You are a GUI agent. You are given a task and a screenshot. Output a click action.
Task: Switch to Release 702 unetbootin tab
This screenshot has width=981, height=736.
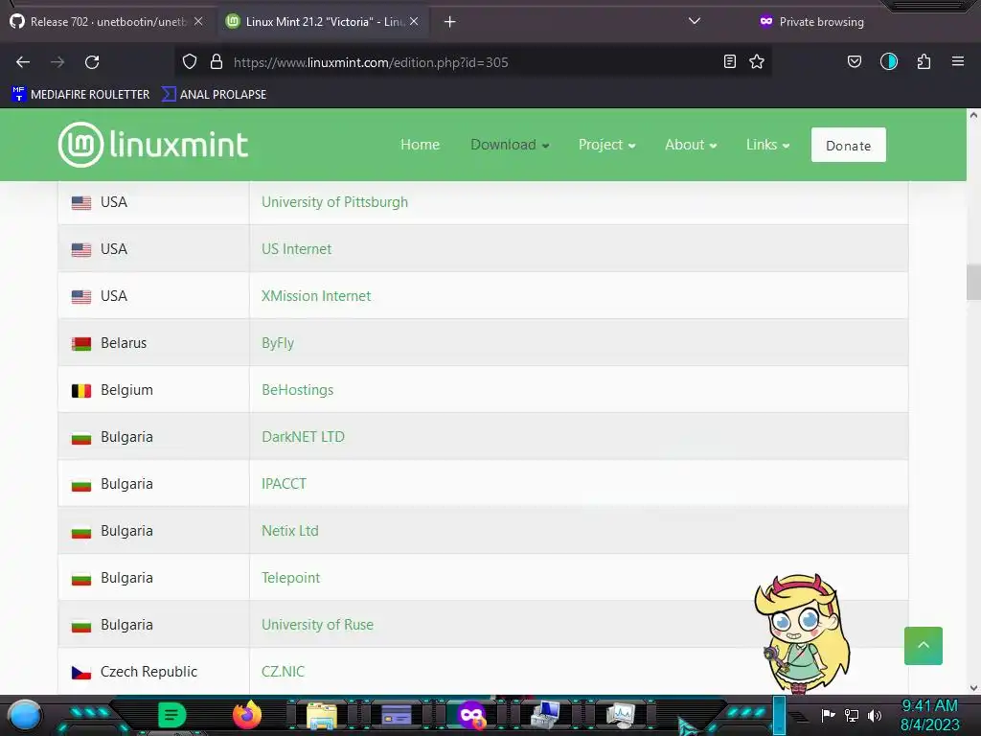pos(106,21)
